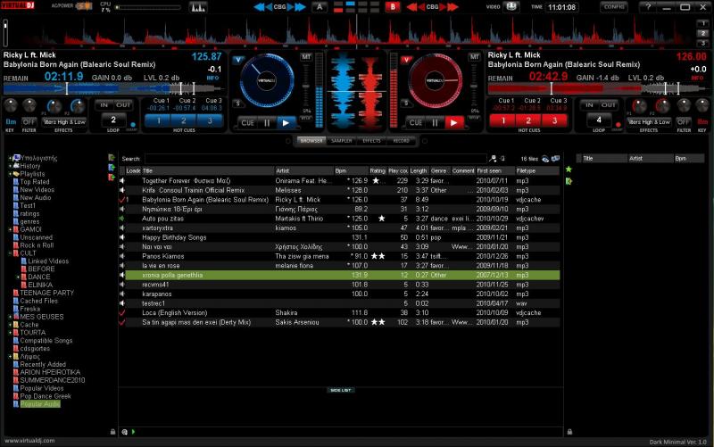Collapse the CULT folder
The height and width of the screenshot is (447, 714).
point(10,253)
